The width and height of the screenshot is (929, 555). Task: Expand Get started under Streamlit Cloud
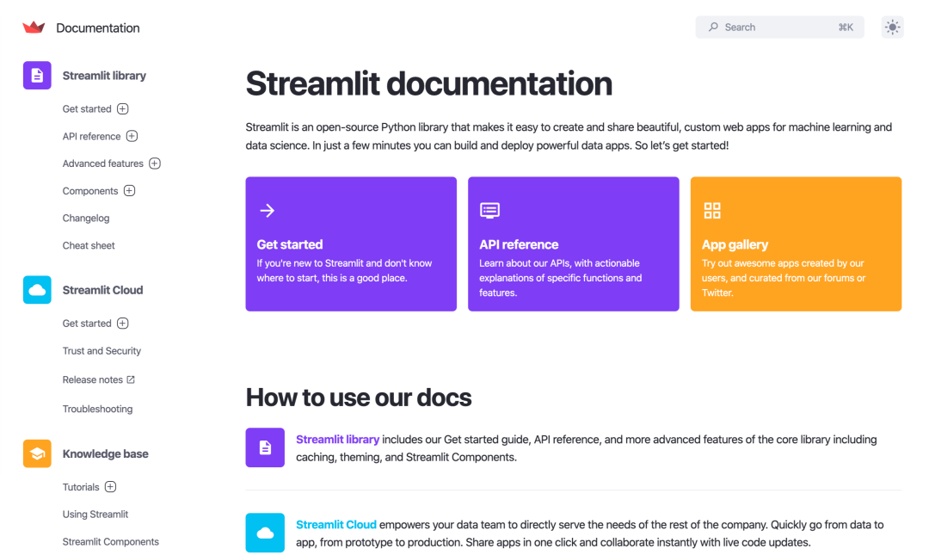pos(123,324)
